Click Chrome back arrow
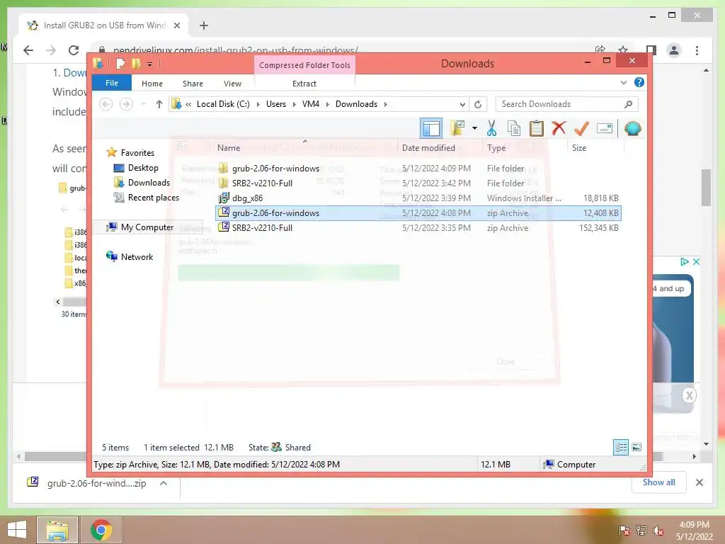Viewport: 725px width, 544px height. tap(28, 50)
